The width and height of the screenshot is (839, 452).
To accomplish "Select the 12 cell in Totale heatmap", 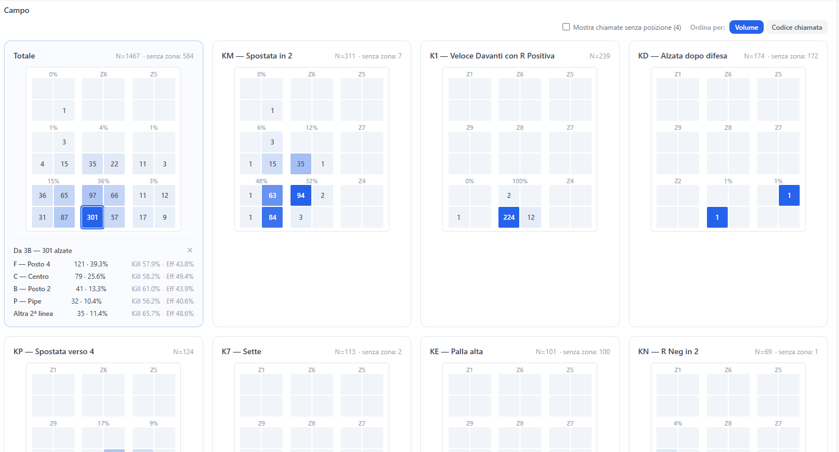I will (165, 195).
